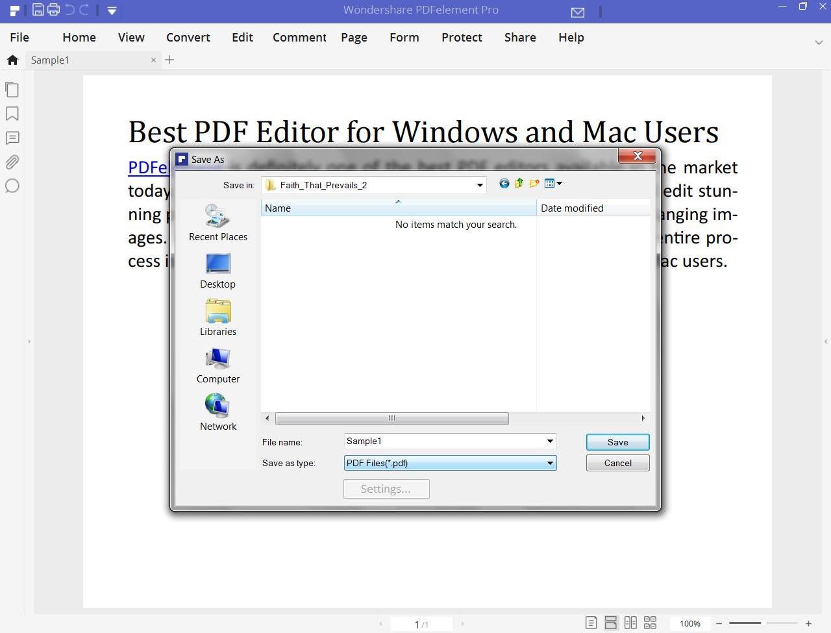Viewport: 831px width, 633px height.
Task: Switch to continuous page view icon
Action: (611, 623)
